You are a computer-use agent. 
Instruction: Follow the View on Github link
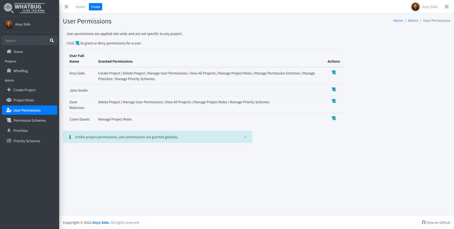tap(436, 223)
